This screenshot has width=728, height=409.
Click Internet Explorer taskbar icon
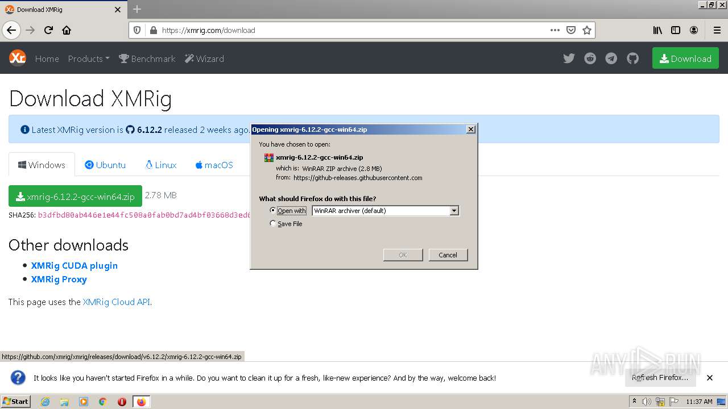pos(45,402)
